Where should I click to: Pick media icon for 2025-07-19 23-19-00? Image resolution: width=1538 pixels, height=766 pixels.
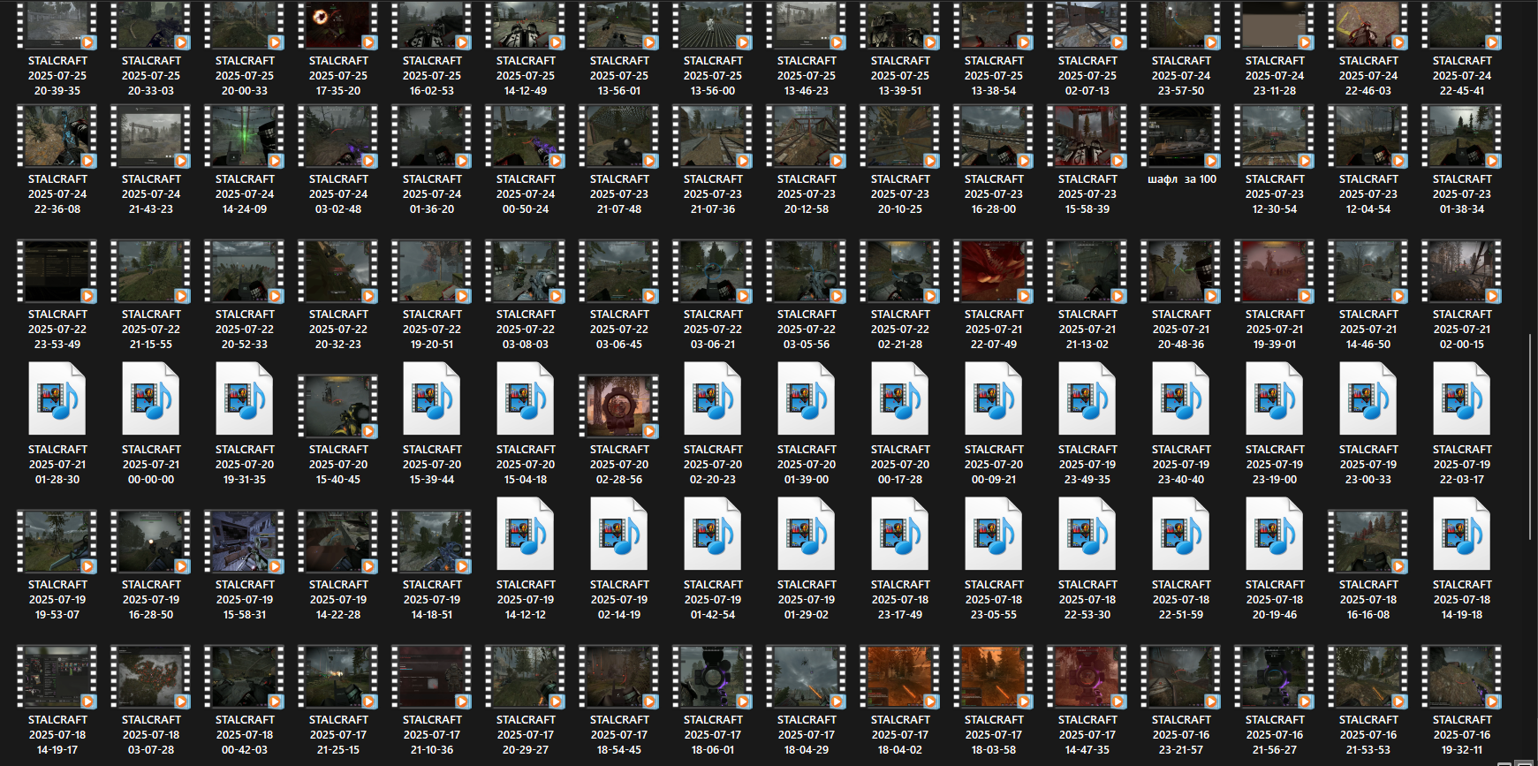pyautogui.click(x=1275, y=400)
